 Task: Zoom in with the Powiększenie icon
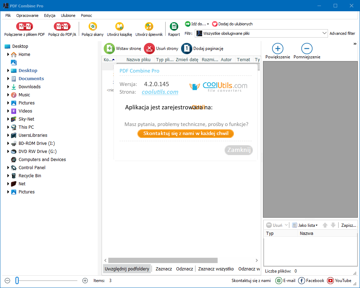(278, 49)
